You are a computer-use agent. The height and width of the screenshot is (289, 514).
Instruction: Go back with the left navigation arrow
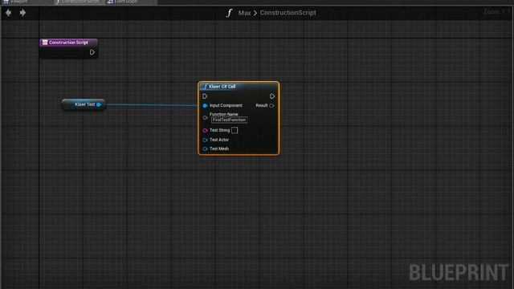[x=8, y=13]
